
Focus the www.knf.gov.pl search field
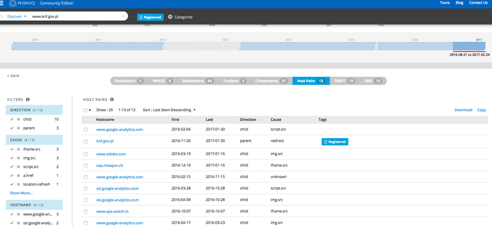[x=75, y=17]
